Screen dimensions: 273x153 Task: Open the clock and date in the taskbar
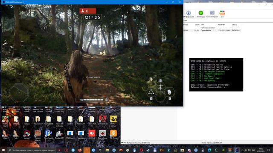pyautogui.click(x=261, y=150)
